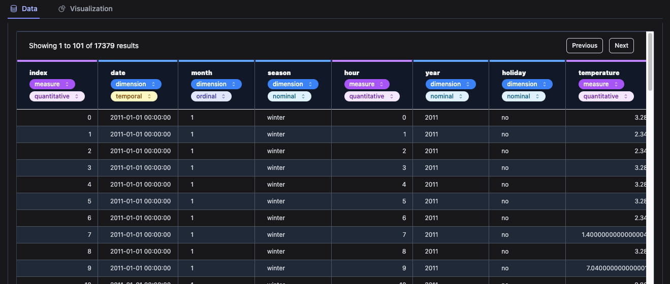Image resolution: width=670 pixels, height=284 pixels.
Task: Open hour column measure dropdown
Action: 367,84
